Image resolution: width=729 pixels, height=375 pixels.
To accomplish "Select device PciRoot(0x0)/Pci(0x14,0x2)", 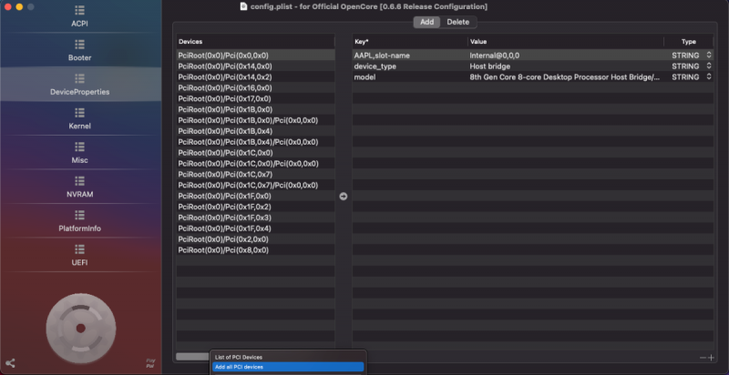I will click(x=255, y=77).
